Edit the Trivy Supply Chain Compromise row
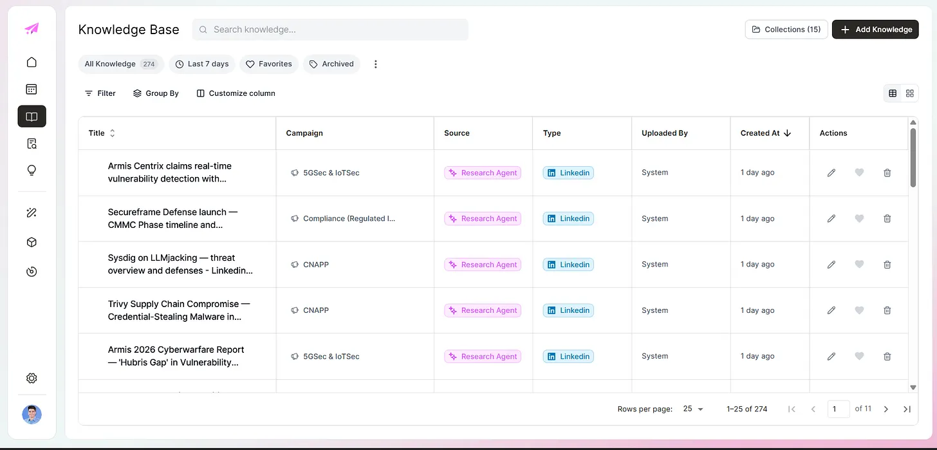The height and width of the screenshot is (450, 937). click(831, 310)
